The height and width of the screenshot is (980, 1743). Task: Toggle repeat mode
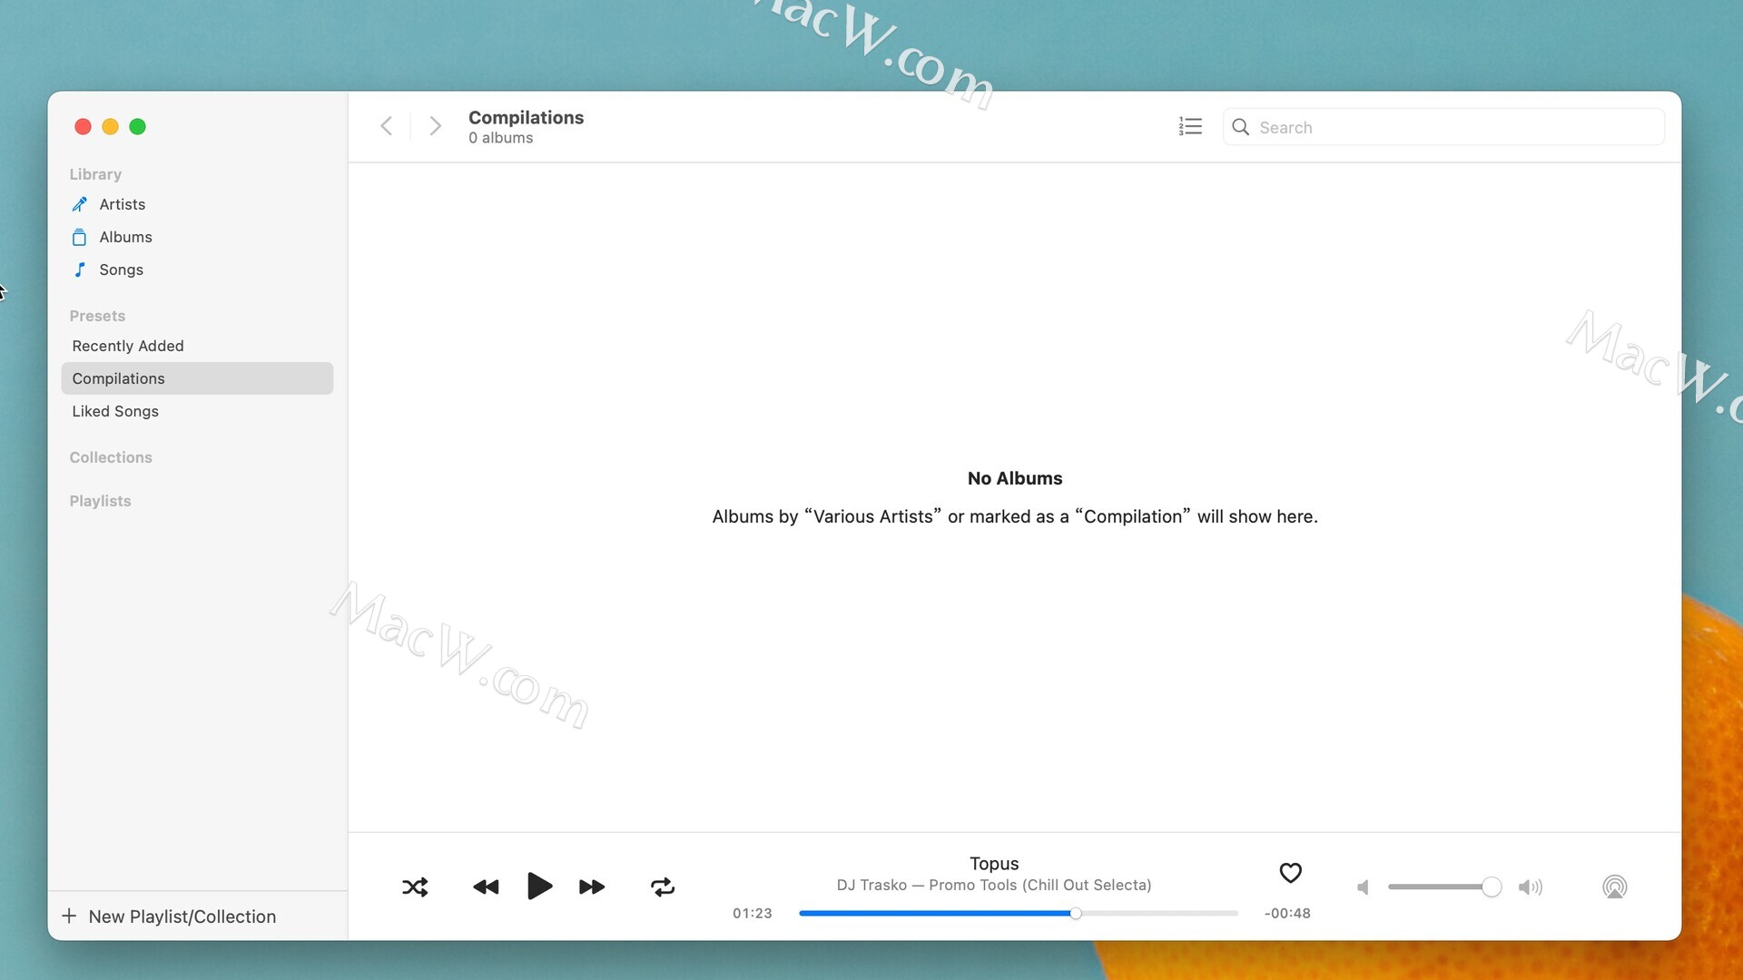[663, 887]
